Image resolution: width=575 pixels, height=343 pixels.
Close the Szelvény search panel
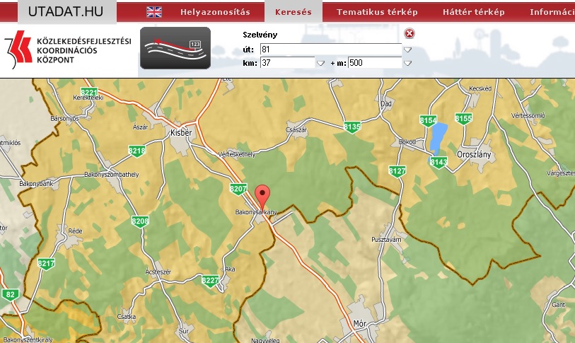point(410,34)
